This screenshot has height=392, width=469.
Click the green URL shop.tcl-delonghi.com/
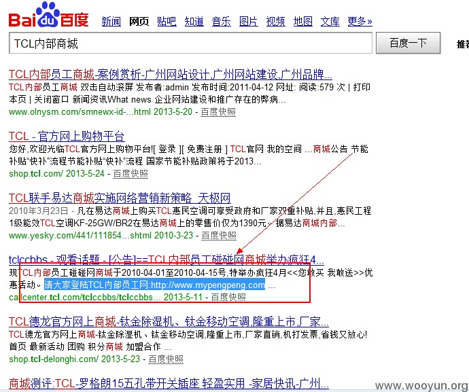54,359
